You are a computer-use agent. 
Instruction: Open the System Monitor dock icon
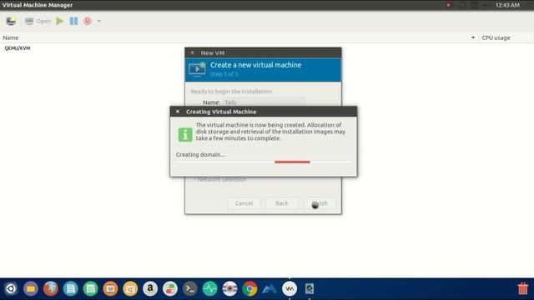tap(209, 289)
